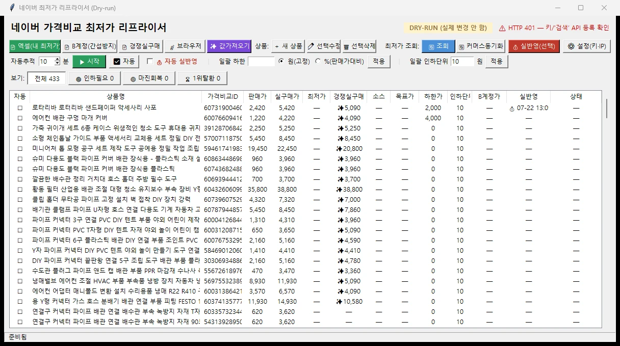Click the table's vertical scrollbar thumb
Screen dimensions: 620x346
606,109
